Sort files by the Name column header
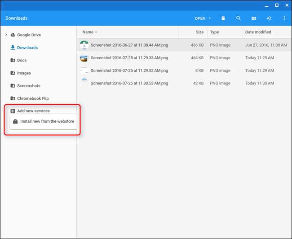 click(x=88, y=32)
